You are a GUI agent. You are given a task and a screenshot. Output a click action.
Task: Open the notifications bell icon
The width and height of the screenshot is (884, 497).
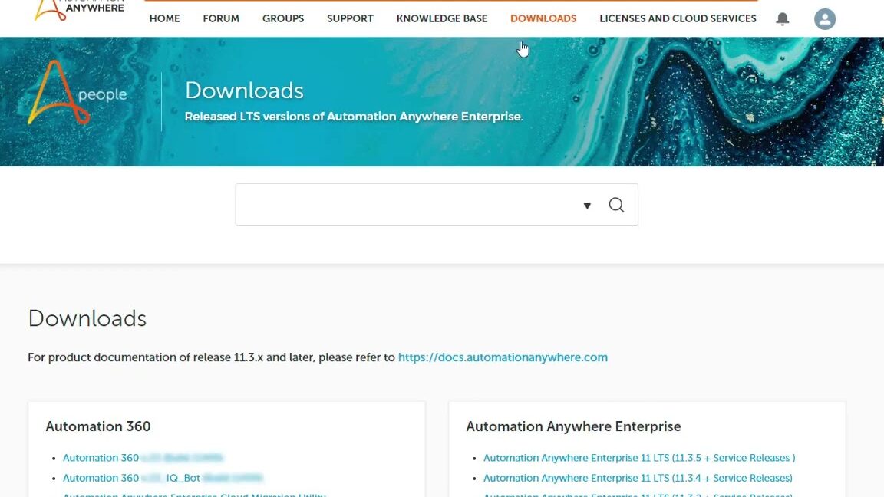782,18
